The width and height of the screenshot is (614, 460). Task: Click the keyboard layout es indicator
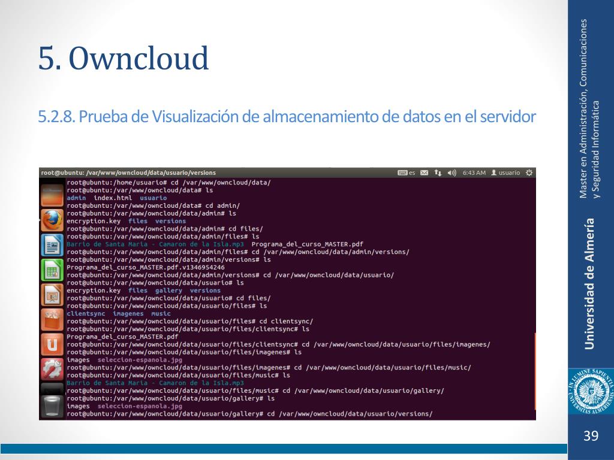pyautogui.click(x=406, y=172)
